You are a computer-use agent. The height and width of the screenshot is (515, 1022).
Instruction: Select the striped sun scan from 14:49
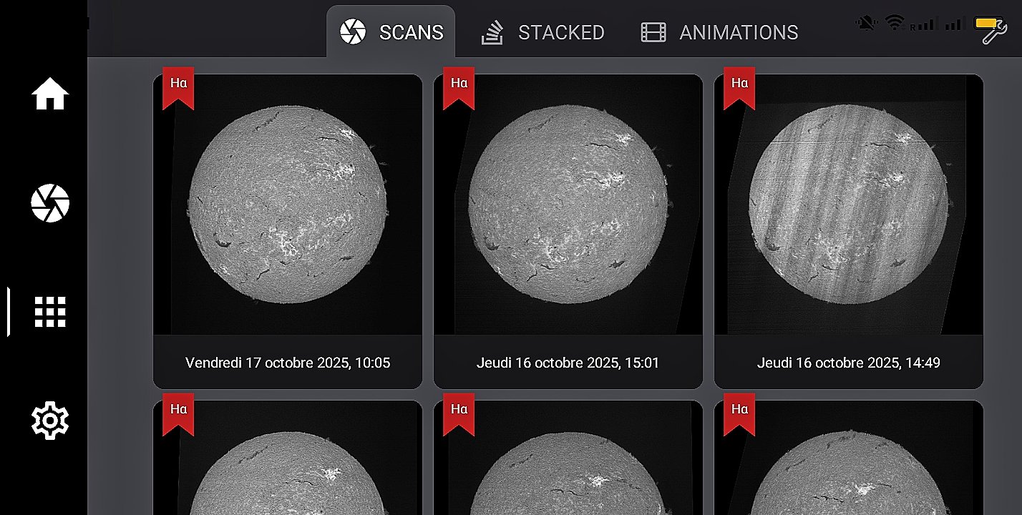point(849,205)
